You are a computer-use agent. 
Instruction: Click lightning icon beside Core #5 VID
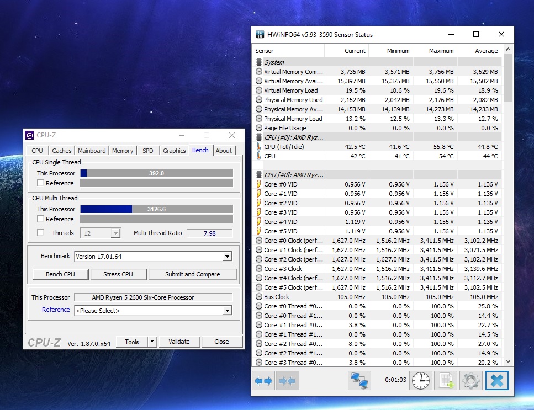coord(259,231)
